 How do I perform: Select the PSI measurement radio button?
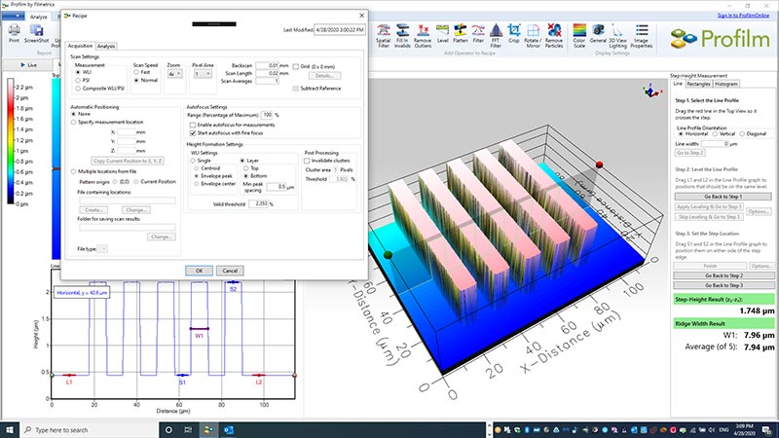point(79,80)
